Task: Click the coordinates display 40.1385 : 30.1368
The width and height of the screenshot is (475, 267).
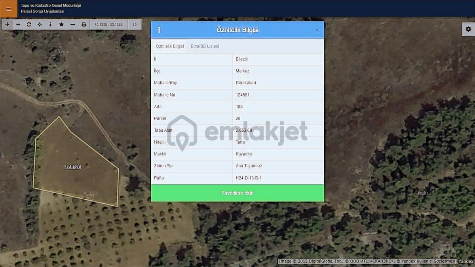Action: pos(108,25)
